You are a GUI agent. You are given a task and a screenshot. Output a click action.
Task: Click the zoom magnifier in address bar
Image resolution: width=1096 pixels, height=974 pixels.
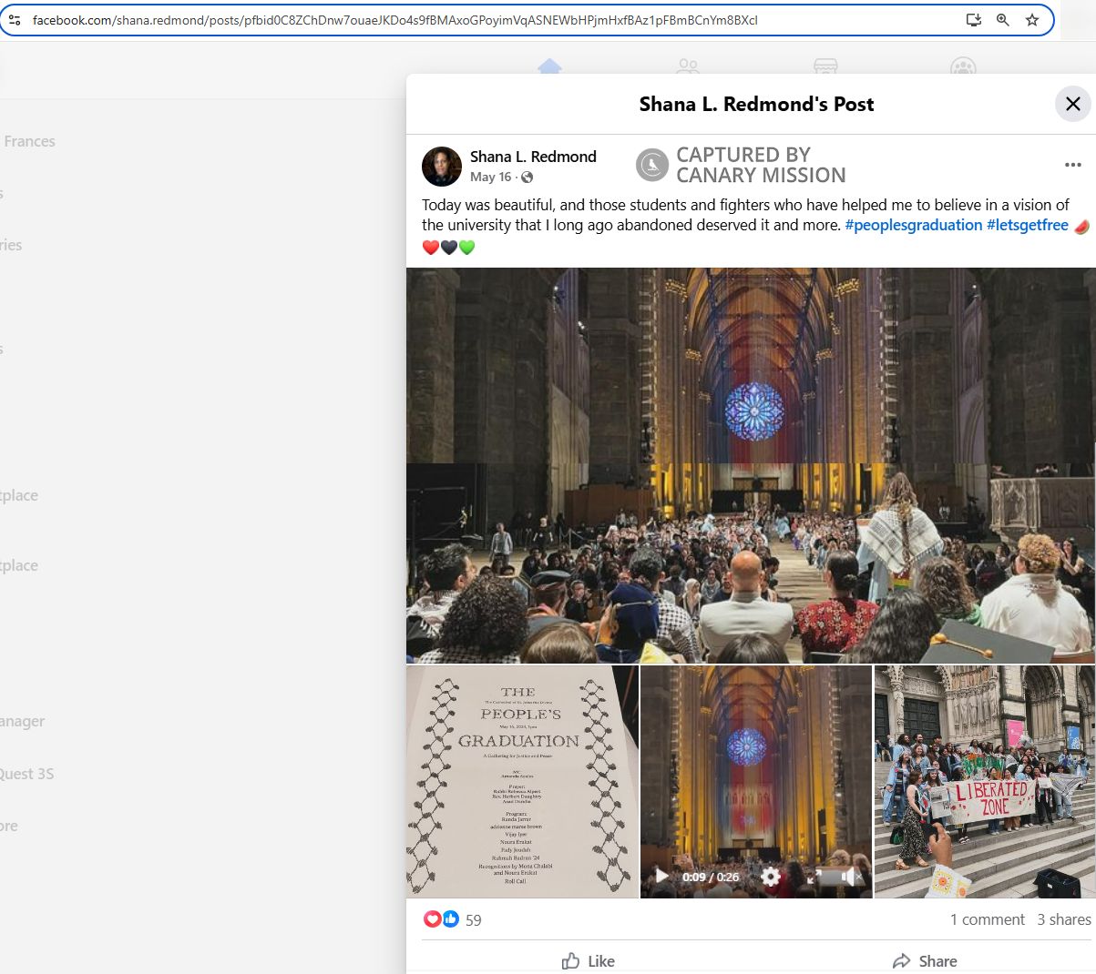pyautogui.click(x=1003, y=20)
